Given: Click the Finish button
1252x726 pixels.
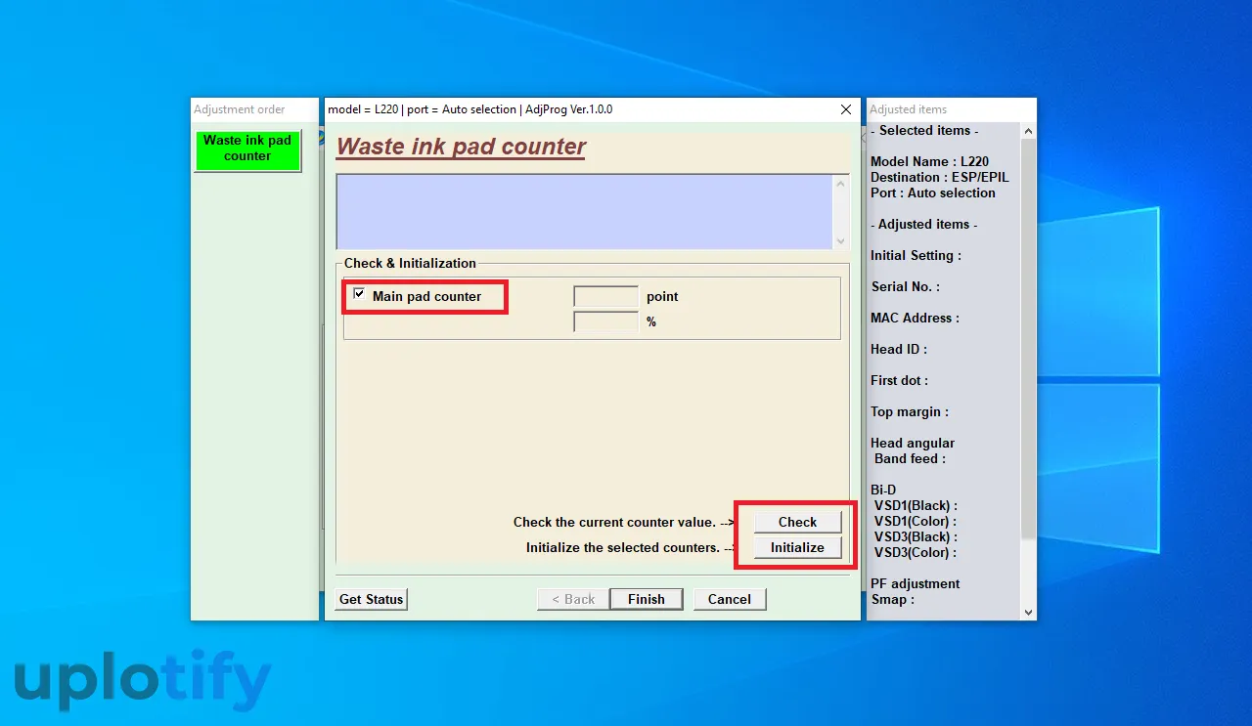Looking at the screenshot, I should pyautogui.click(x=647, y=599).
